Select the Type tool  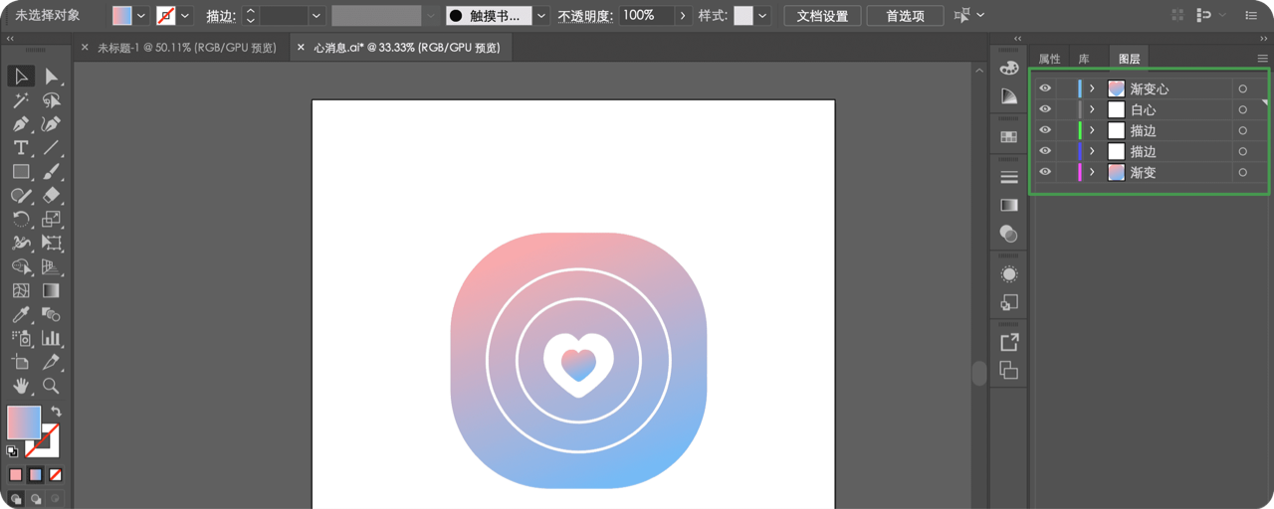(x=21, y=147)
